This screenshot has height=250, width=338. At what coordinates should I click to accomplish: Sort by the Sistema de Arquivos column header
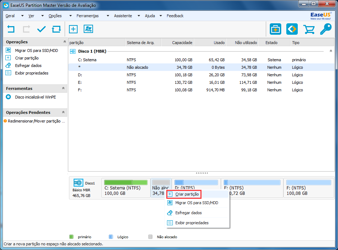(143, 43)
